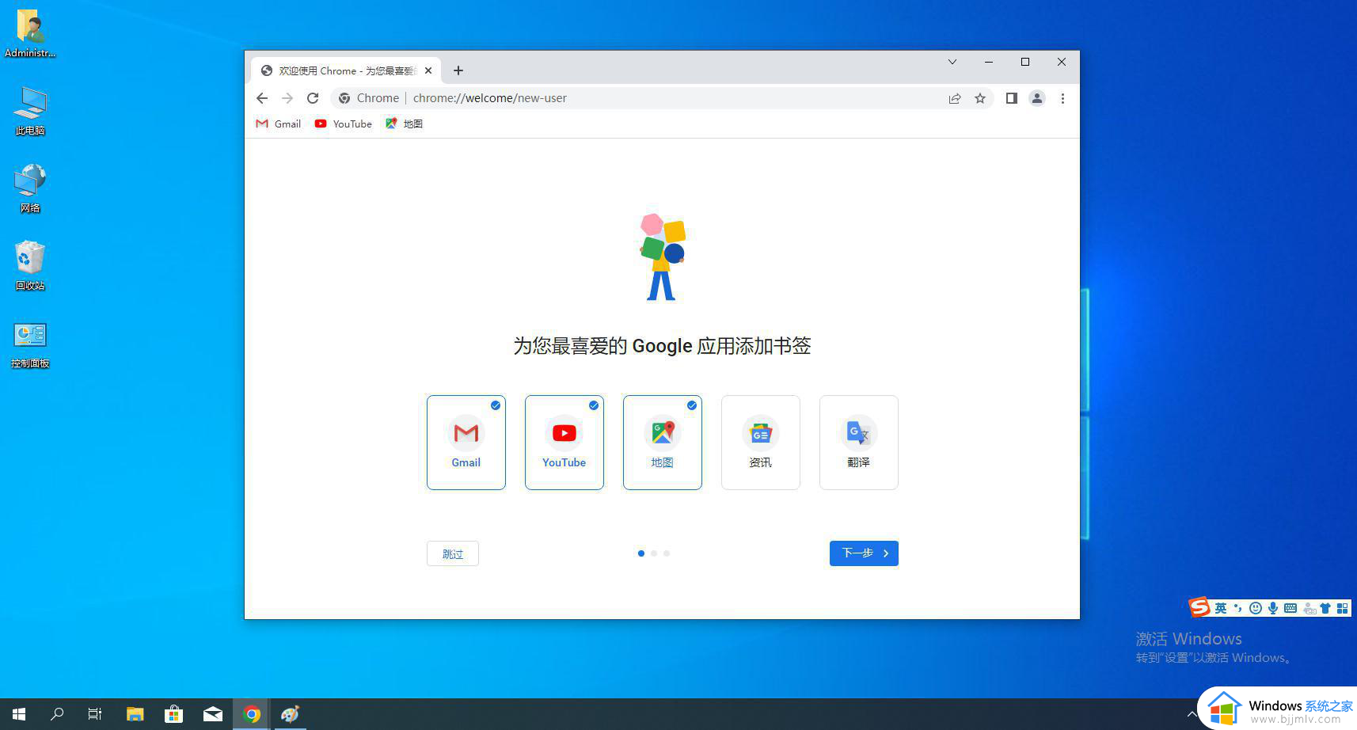Click the forward navigation arrow
The height and width of the screenshot is (730, 1357).
[x=287, y=98]
